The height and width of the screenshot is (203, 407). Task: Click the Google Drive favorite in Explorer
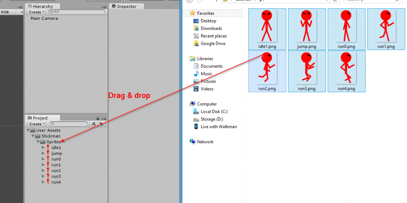click(213, 44)
